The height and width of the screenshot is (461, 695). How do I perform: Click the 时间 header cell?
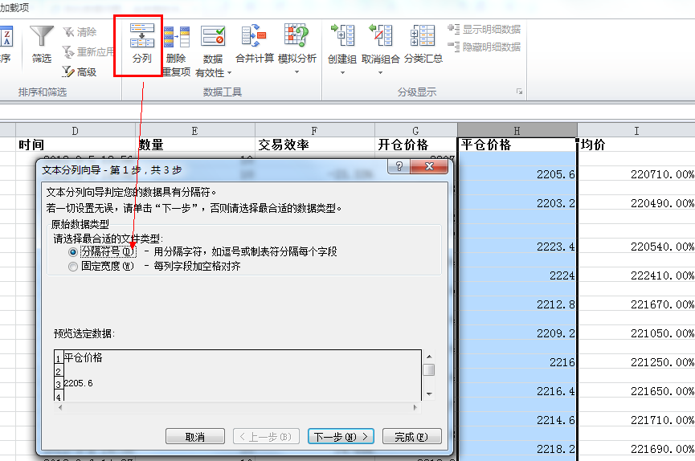point(76,145)
